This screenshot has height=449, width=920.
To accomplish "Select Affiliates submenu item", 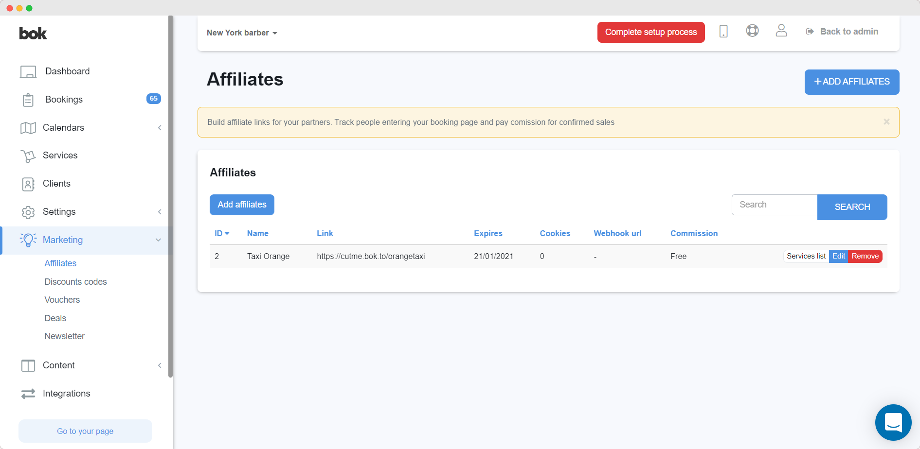I will tap(60, 263).
